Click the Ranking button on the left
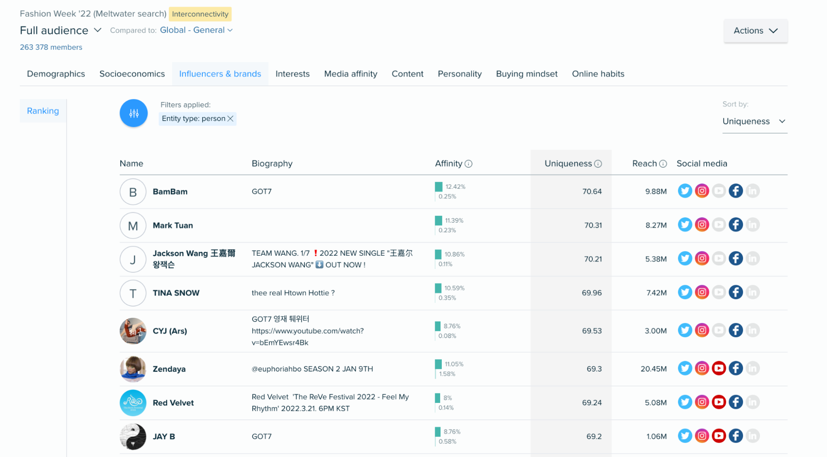This screenshot has width=827, height=457. click(42, 110)
